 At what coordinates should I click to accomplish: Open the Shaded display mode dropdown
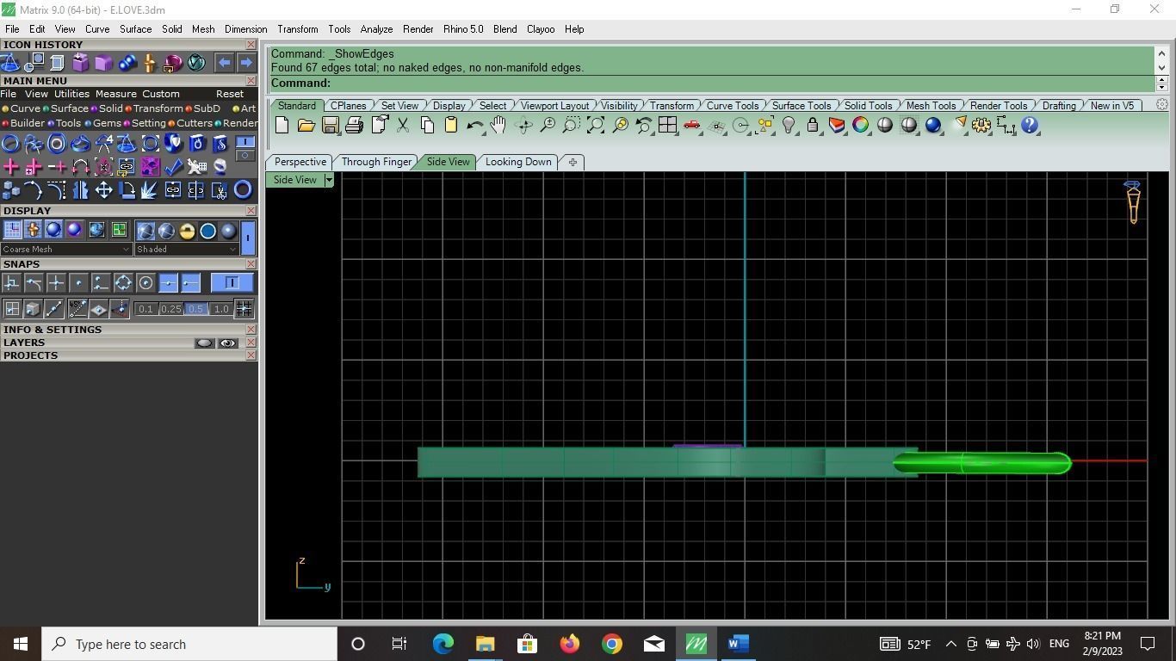pos(186,250)
